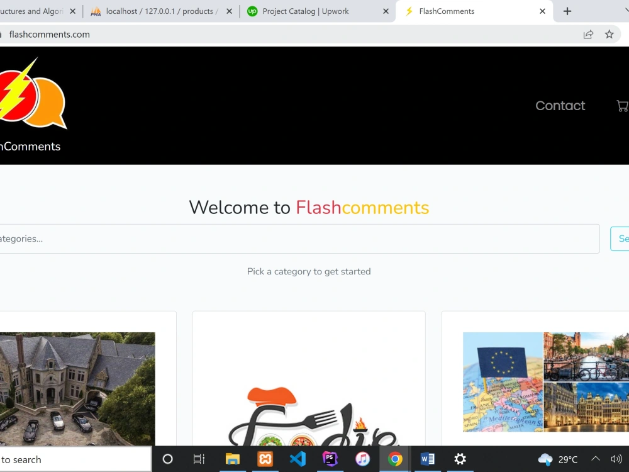629x472 pixels.
Task: Click the FlashComments lightning logo in header
Action: click(x=33, y=93)
